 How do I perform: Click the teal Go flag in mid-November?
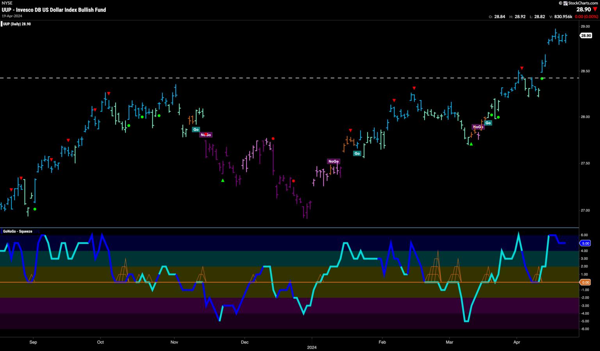[x=196, y=130]
